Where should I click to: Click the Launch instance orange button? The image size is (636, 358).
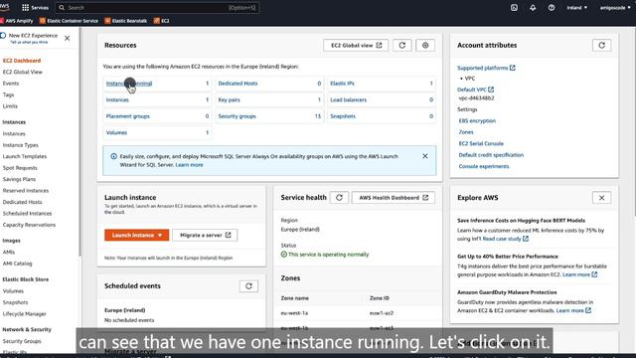point(137,235)
